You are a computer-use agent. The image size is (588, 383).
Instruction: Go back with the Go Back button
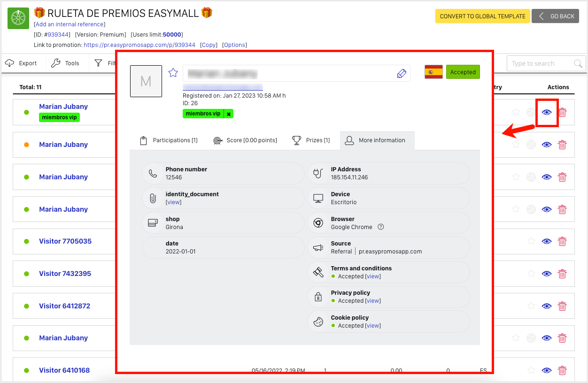pos(555,16)
